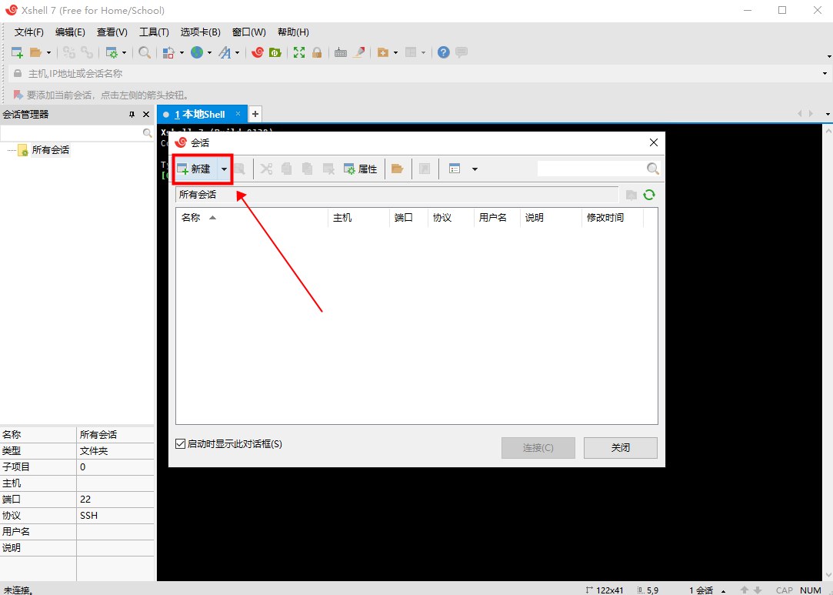Close the 本地Shell tab
The width and height of the screenshot is (833, 595).
(238, 113)
